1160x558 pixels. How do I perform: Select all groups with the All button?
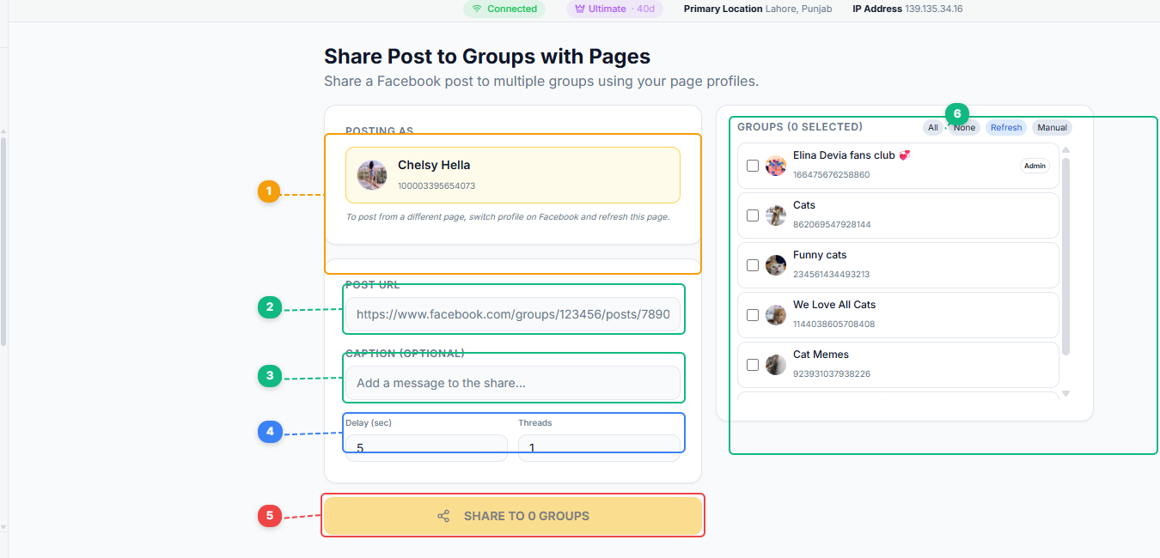click(x=933, y=128)
